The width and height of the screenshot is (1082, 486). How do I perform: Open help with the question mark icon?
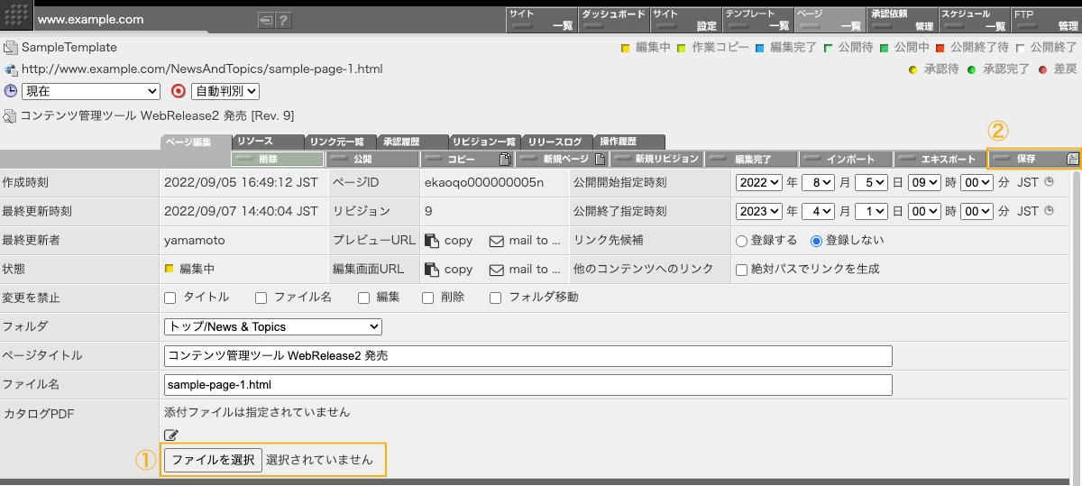coord(283,19)
